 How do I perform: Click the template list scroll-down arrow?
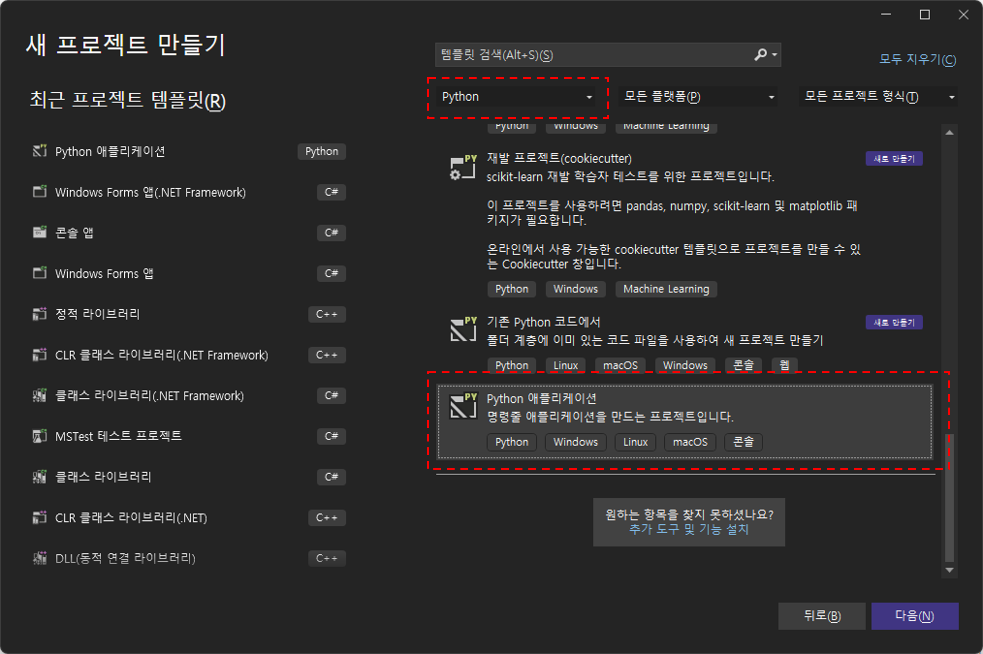(x=949, y=570)
